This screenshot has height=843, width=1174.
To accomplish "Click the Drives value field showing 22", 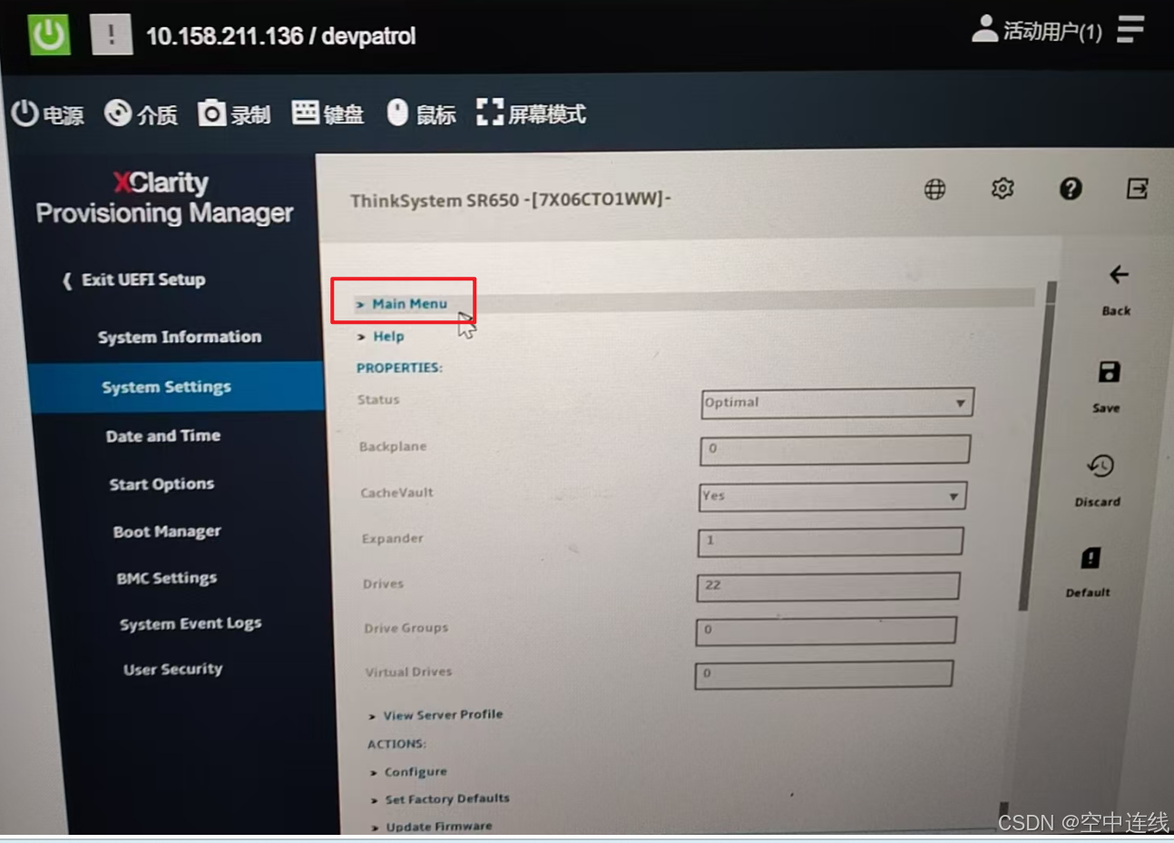I will (827, 586).
